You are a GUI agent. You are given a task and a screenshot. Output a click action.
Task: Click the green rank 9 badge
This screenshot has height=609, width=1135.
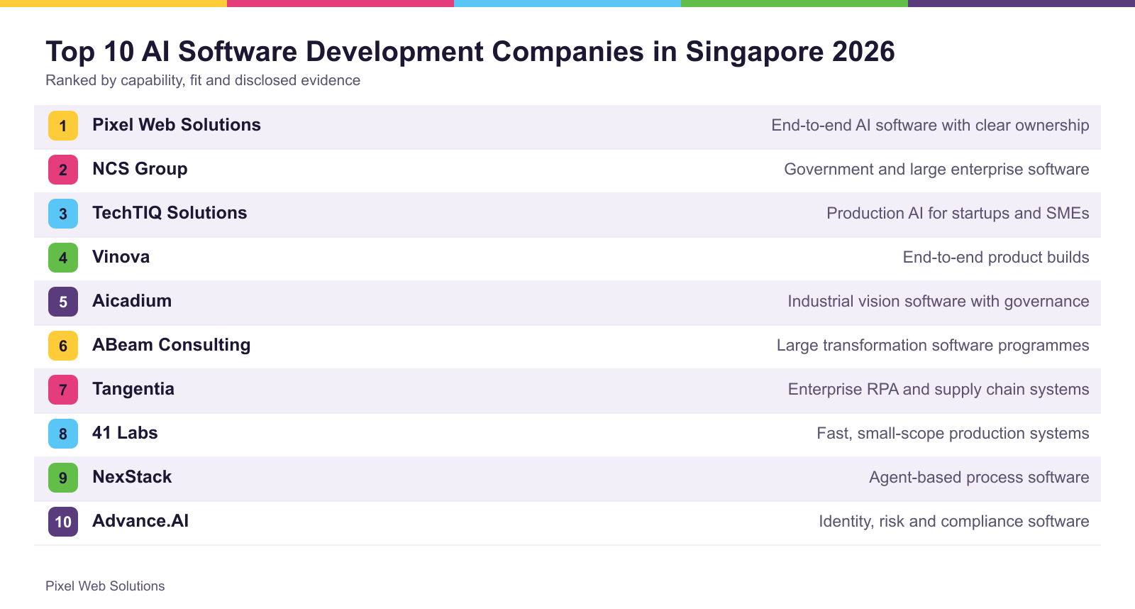[63, 478]
